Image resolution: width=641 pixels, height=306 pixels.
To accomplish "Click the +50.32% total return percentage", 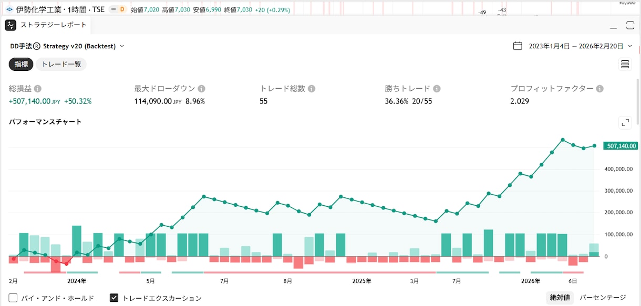I will point(78,101).
